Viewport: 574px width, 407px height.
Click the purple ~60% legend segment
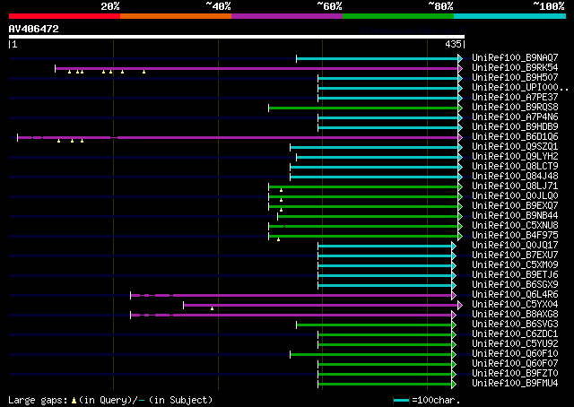(x=287, y=16)
